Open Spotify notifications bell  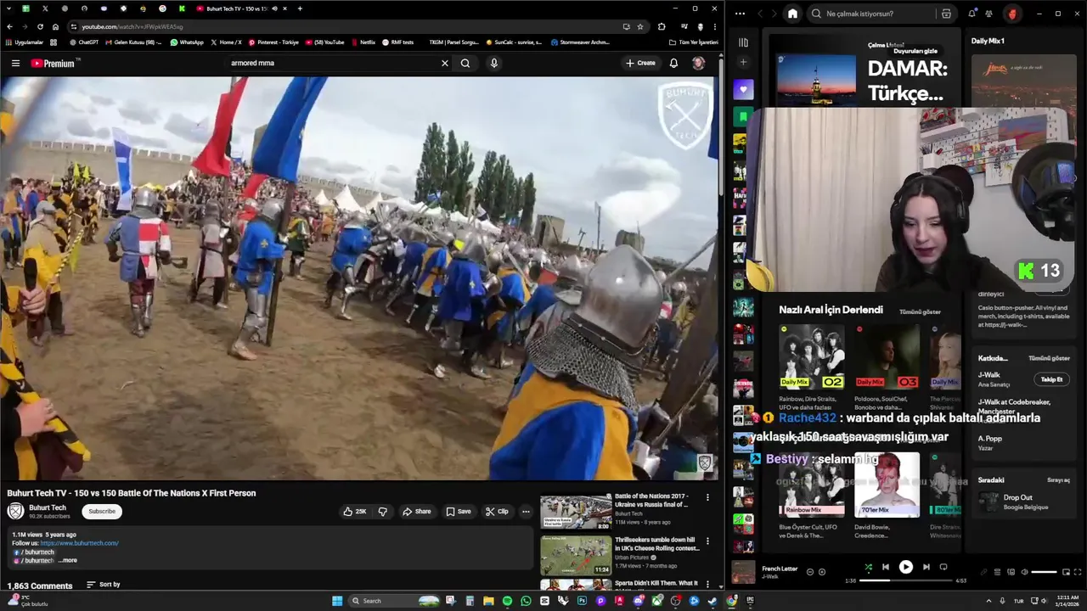[972, 14]
